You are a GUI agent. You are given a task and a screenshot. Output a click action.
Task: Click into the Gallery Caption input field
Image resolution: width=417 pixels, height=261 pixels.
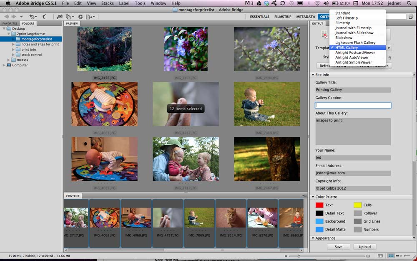tap(353, 105)
